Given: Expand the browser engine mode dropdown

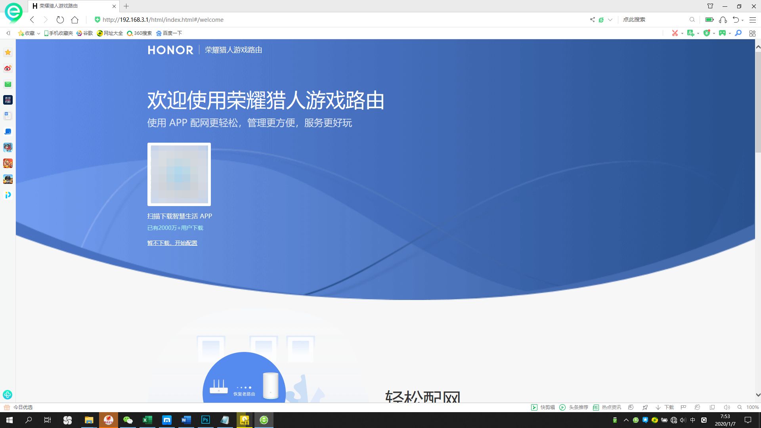Looking at the screenshot, I should point(610,20).
